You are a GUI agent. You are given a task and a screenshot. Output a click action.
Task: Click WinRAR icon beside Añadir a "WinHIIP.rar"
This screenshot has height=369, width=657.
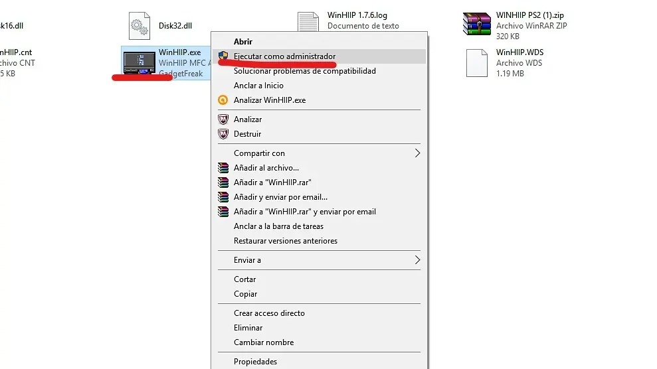click(x=223, y=183)
